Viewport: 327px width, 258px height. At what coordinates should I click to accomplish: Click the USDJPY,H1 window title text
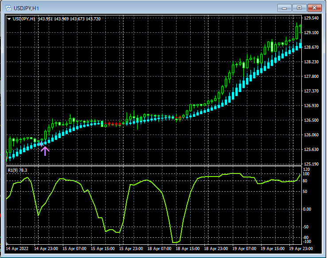pyautogui.click(x=26, y=8)
